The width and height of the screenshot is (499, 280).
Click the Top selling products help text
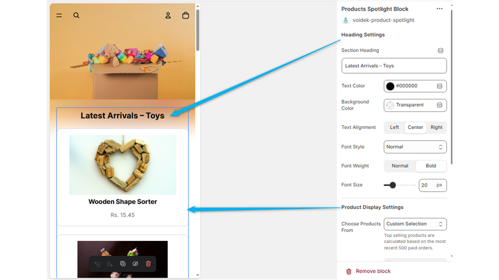pyautogui.click(x=415, y=242)
